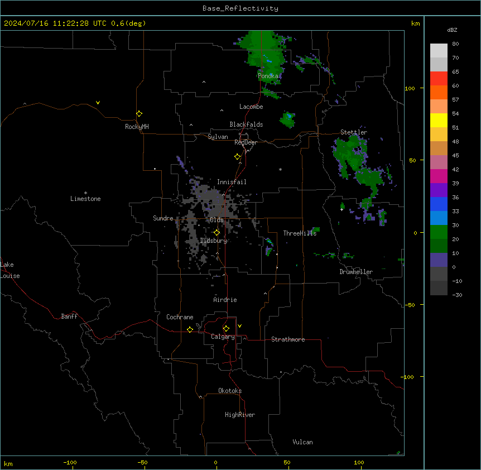
Task: Select the Stettler label
Action: click(x=354, y=132)
